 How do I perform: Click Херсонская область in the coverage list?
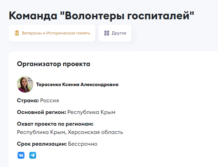[x=95, y=132]
